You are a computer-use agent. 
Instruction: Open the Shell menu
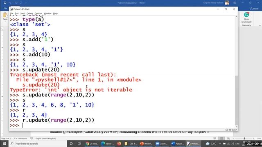pos(23,13)
